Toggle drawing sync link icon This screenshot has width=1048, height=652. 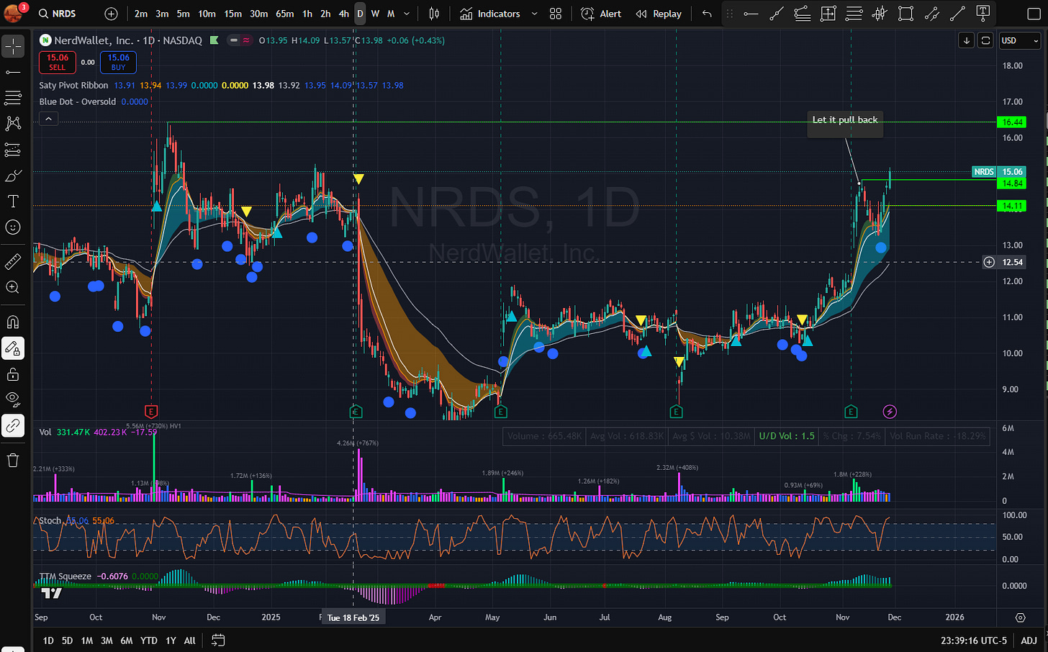point(13,426)
